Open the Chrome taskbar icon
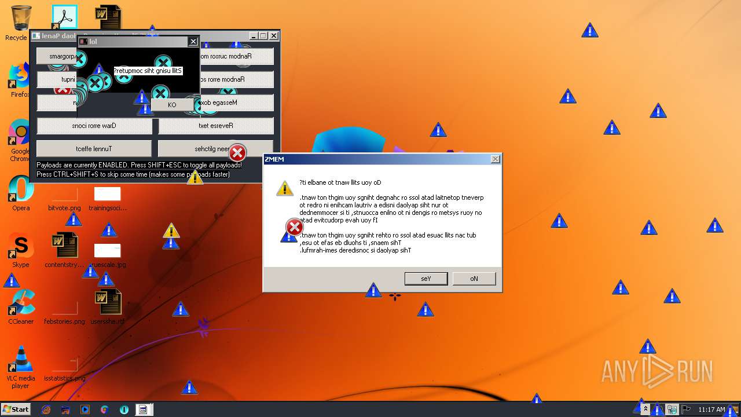Image resolution: width=741 pixels, height=417 pixels. pyautogui.click(x=105, y=409)
